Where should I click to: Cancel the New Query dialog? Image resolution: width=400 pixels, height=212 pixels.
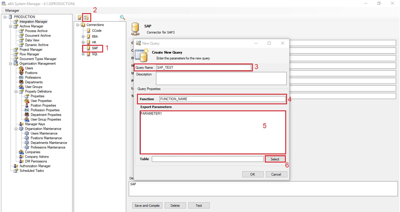point(276,174)
